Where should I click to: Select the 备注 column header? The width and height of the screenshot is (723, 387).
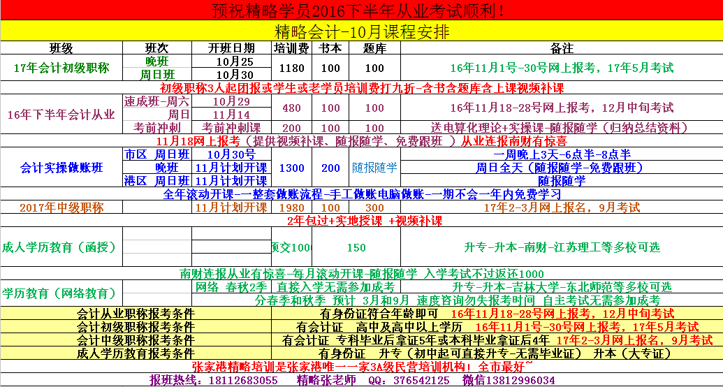pos(561,48)
